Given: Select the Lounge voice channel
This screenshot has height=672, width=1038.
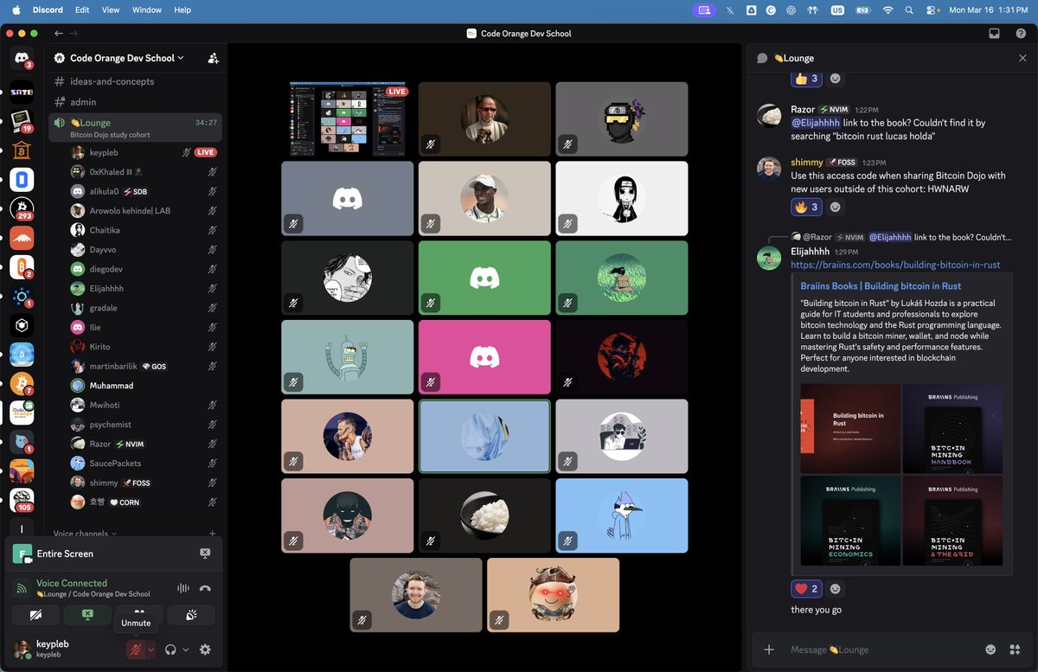Looking at the screenshot, I should (135, 127).
